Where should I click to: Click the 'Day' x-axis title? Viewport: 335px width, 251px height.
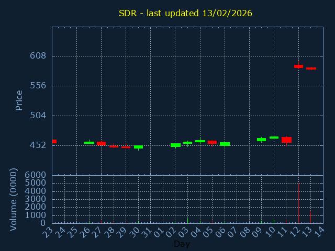tap(182, 244)
